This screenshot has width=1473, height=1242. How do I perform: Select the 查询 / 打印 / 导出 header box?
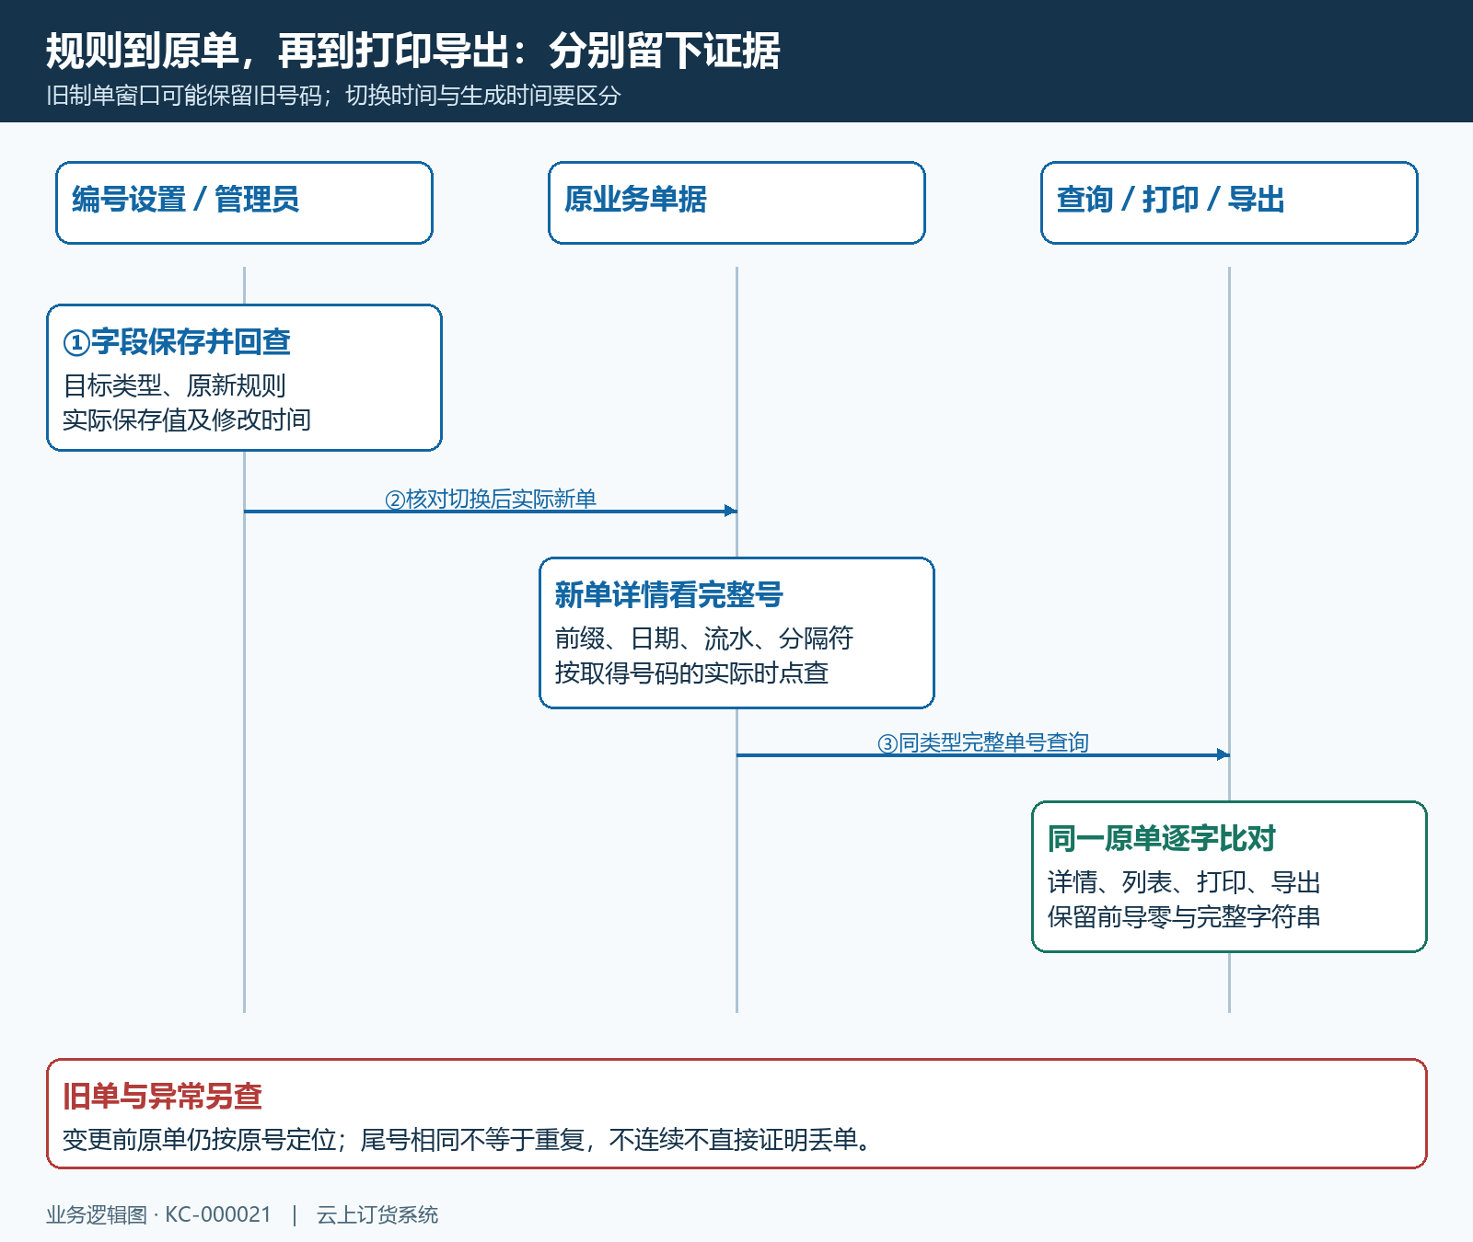pyautogui.click(x=1229, y=202)
